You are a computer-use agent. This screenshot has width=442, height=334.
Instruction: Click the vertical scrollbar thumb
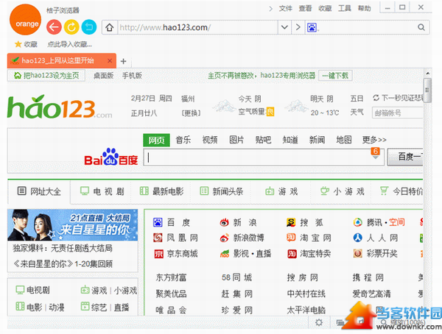427,90
